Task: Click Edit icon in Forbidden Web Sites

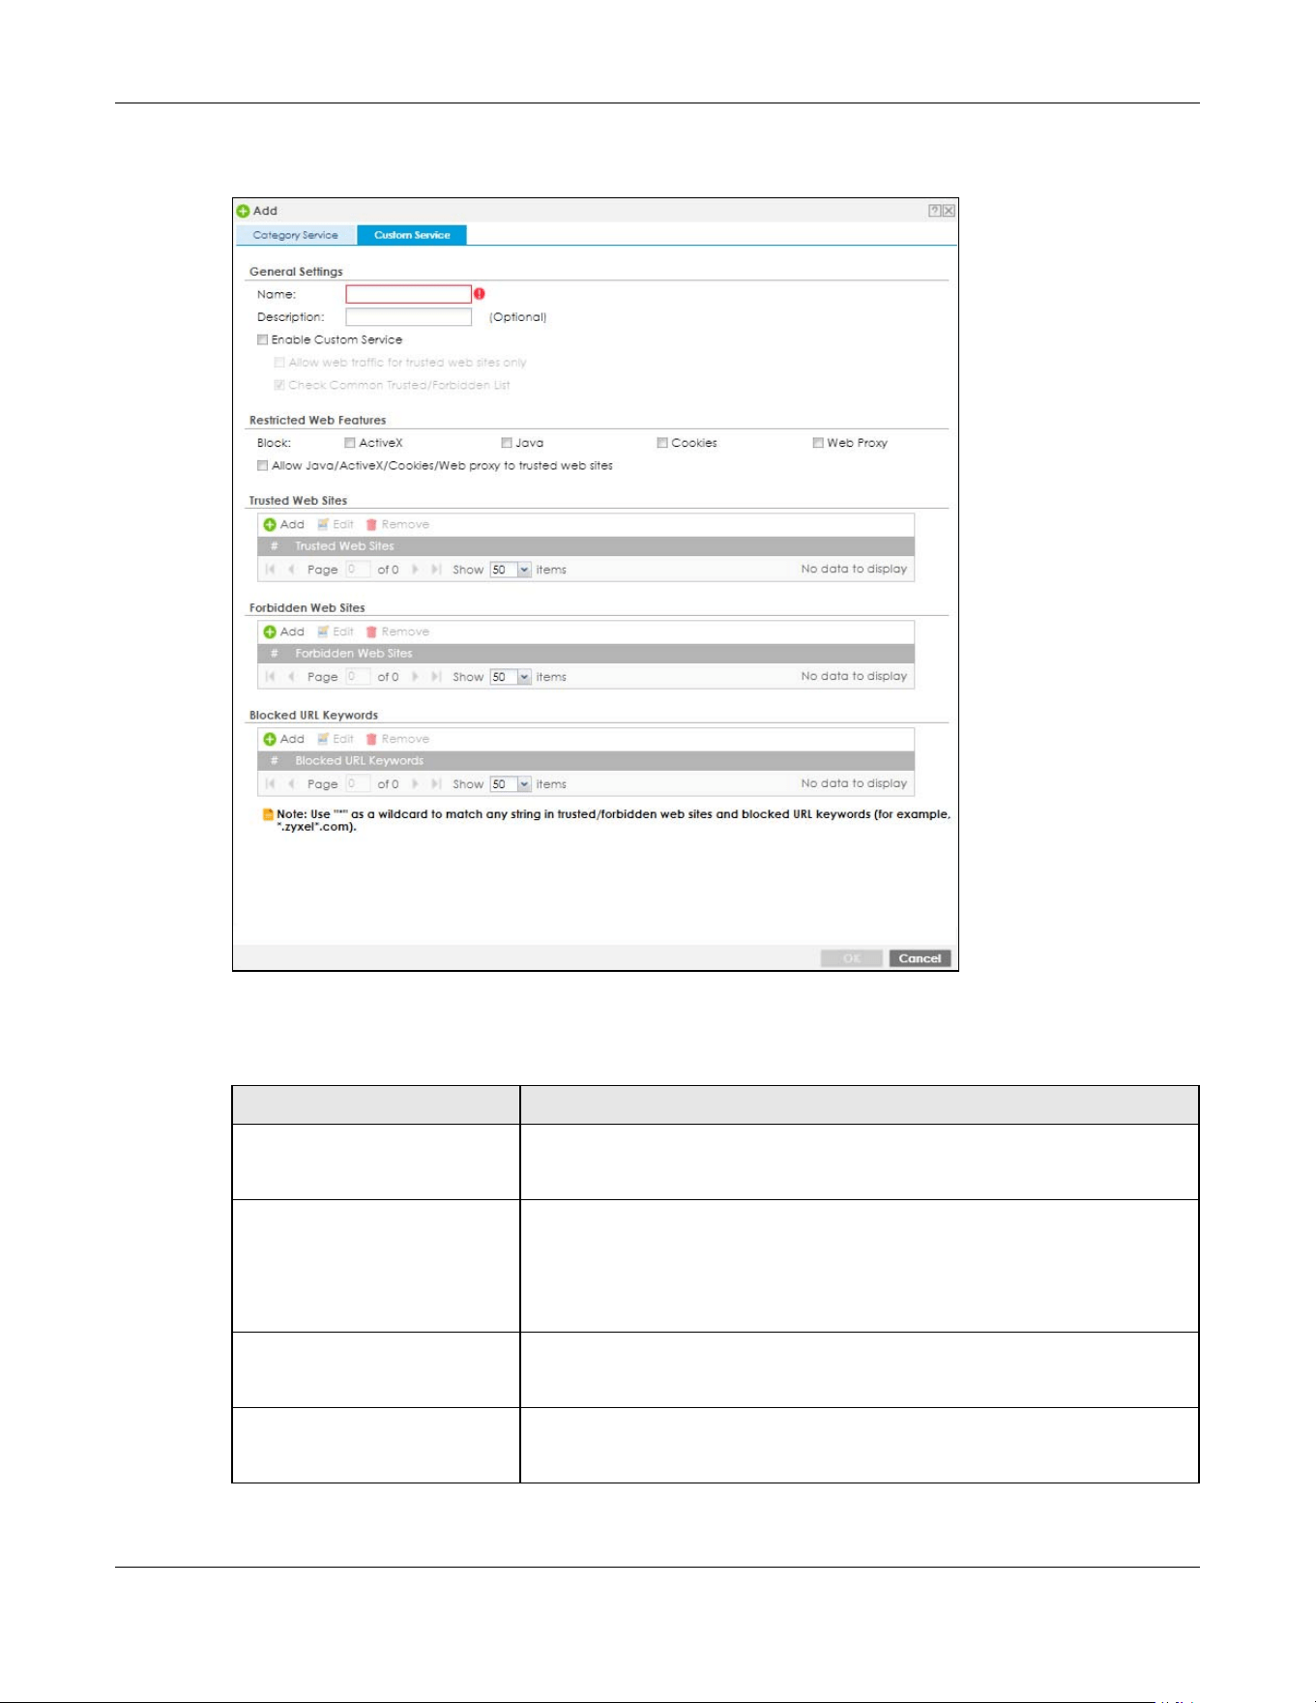Action: tap(323, 631)
